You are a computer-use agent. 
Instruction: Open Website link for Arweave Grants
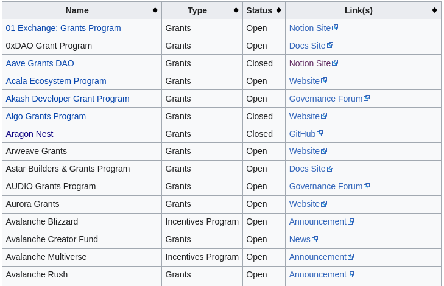308,151
